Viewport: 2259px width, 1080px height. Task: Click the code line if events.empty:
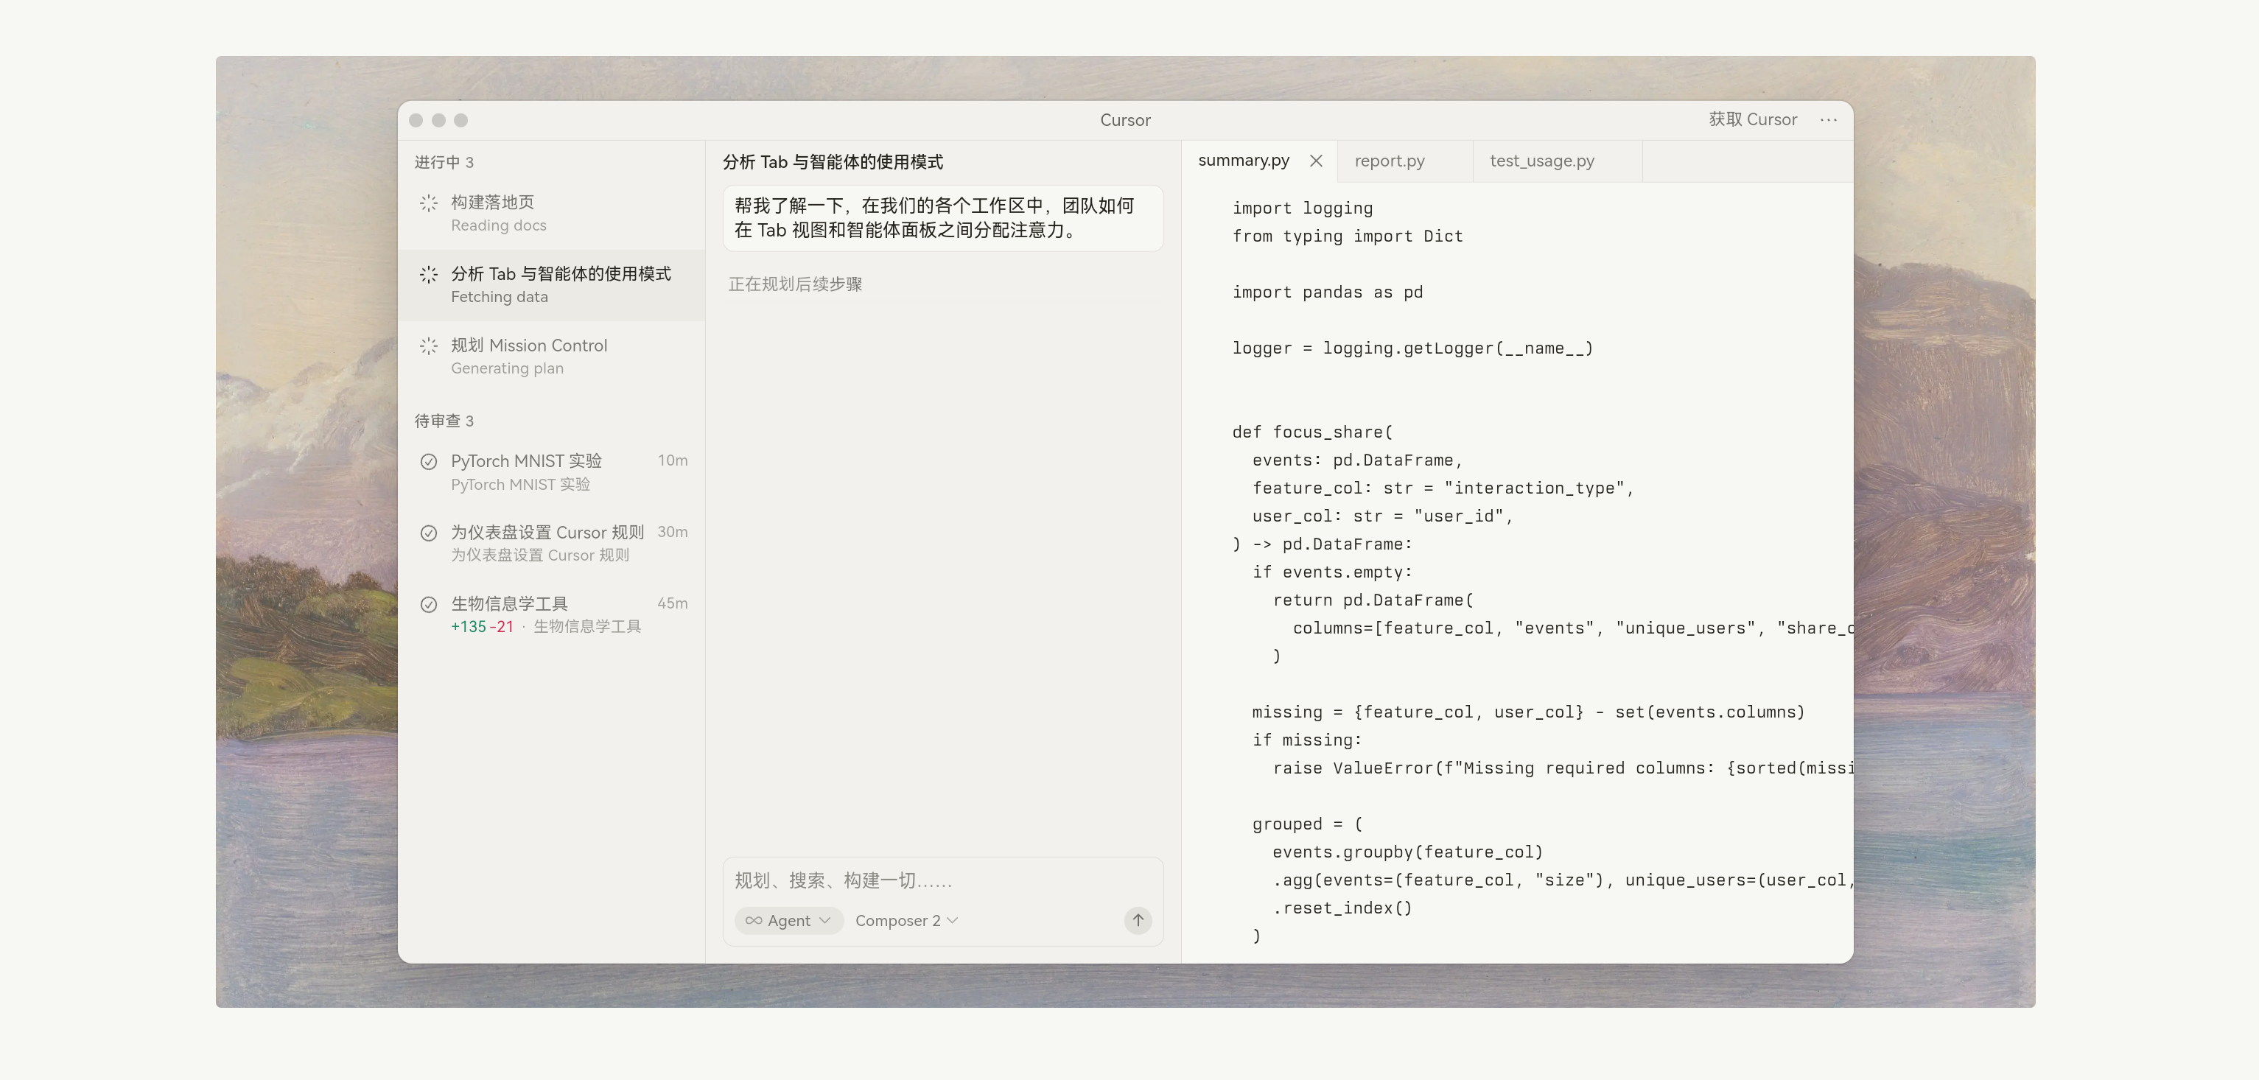(x=1332, y=572)
